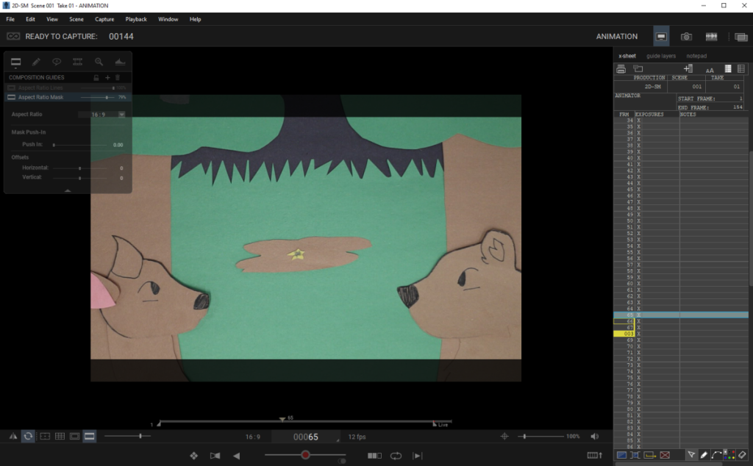Click the center crosshair view icon
This screenshot has width=753, height=466.
pyautogui.click(x=504, y=437)
